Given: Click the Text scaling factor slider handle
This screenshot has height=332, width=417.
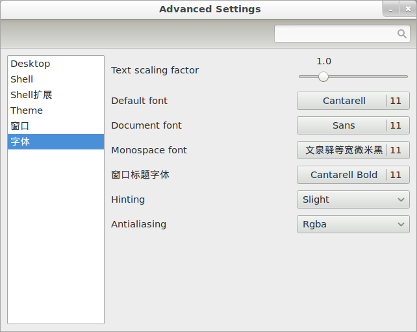Looking at the screenshot, I should 323,77.
